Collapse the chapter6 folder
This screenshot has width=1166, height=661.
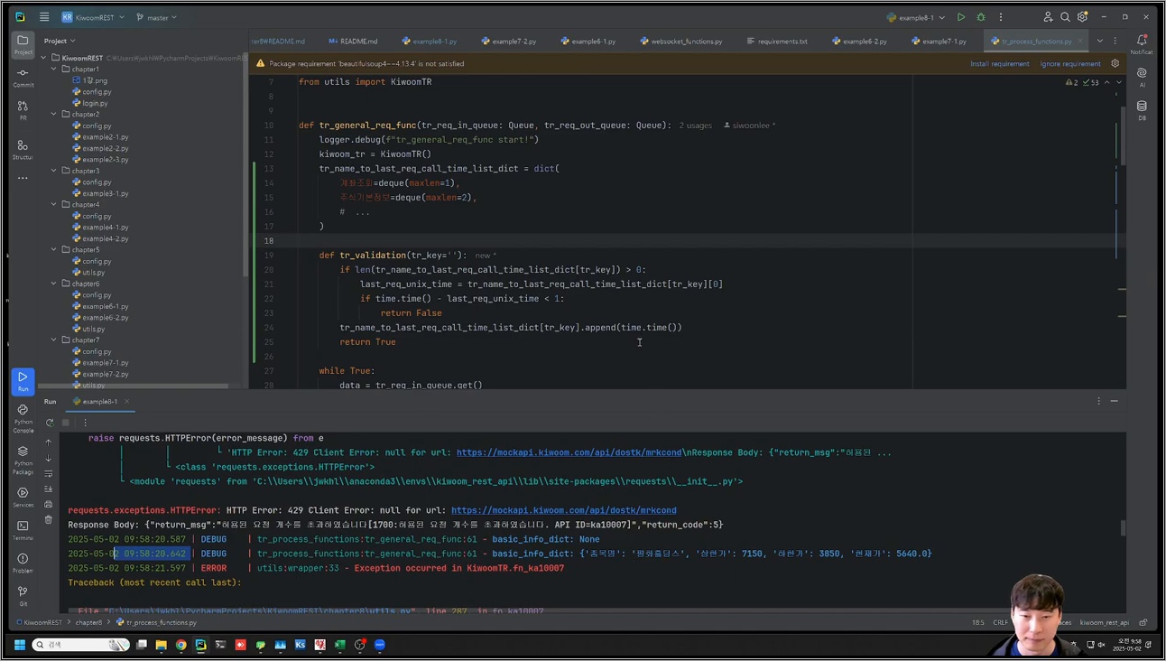coord(54,284)
